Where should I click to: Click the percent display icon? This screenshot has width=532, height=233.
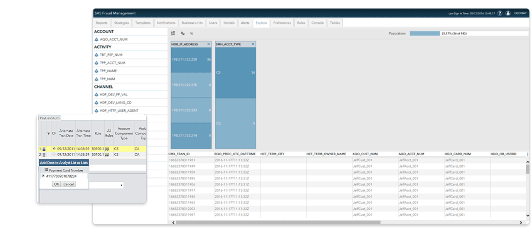tap(192, 33)
